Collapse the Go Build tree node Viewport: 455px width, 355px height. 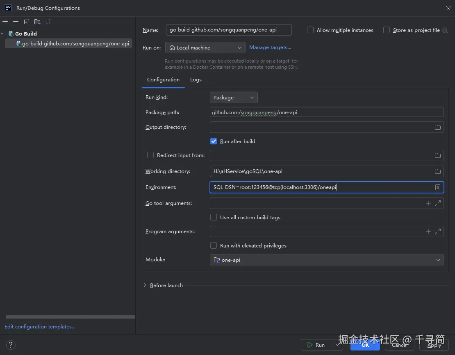[x=2, y=34]
